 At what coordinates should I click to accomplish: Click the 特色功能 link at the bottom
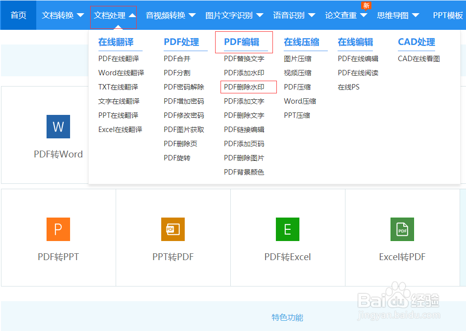tap(287, 317)
